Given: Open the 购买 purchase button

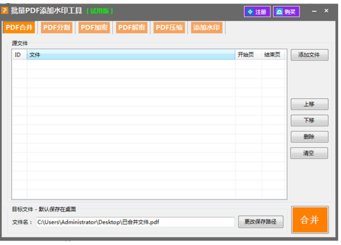Looking at the screenshot, I should tap(286, 12).
